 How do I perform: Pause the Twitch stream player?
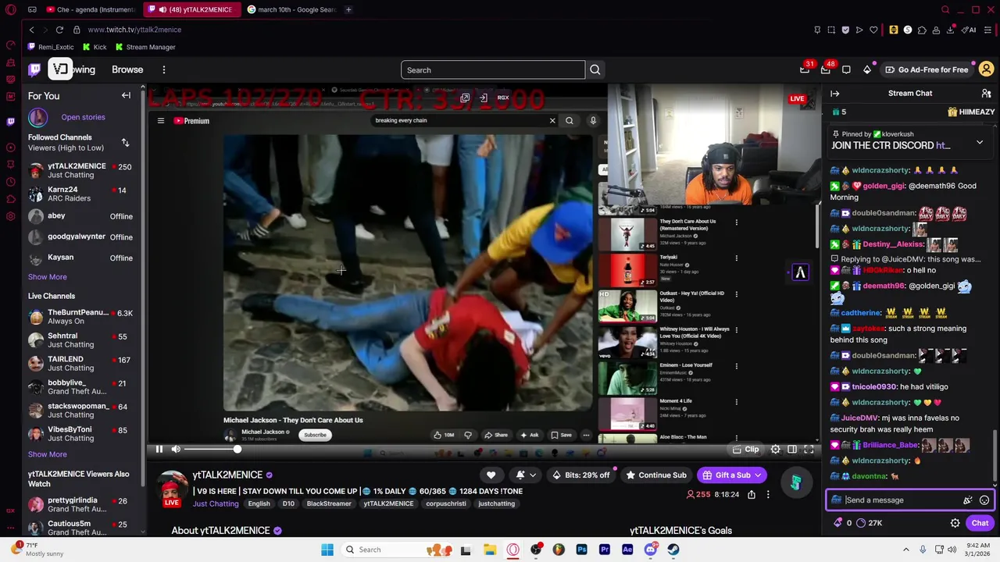tap(159, 449)
